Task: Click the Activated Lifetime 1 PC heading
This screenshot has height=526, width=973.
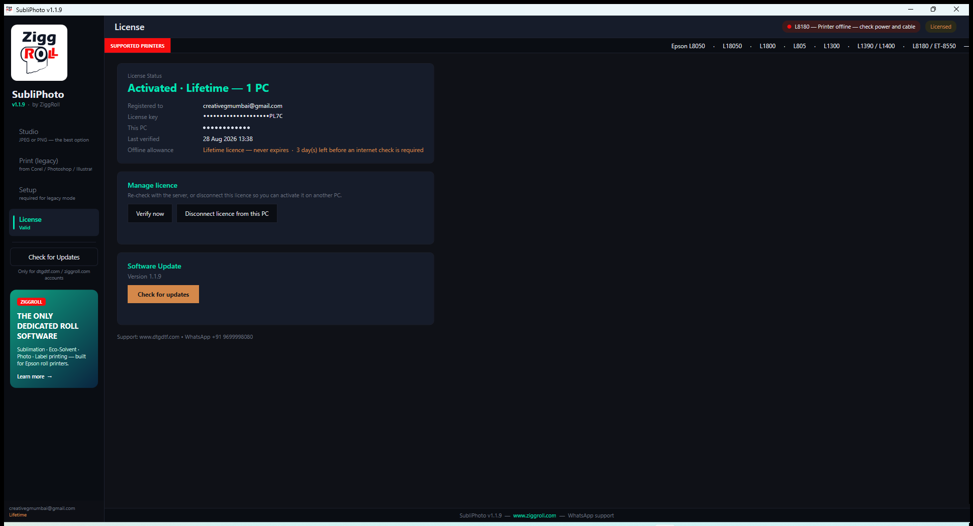Action: click(x=198, y=88)
